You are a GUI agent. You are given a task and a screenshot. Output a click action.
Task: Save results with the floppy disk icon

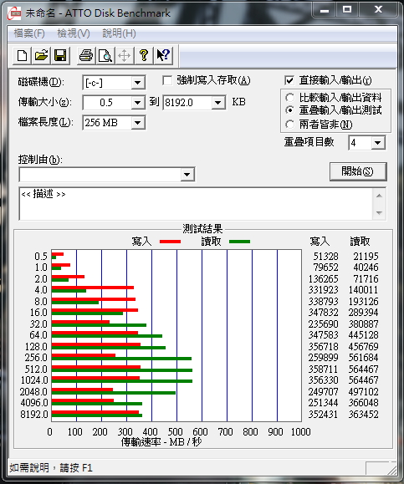tap(60, 56)
